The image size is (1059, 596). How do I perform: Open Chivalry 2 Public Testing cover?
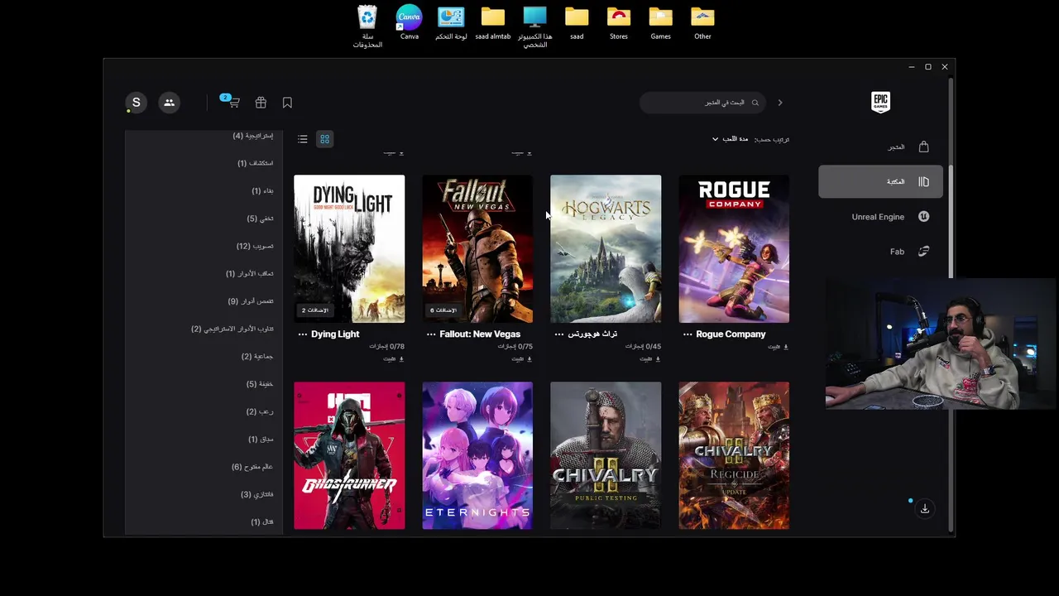coord(606,455)
